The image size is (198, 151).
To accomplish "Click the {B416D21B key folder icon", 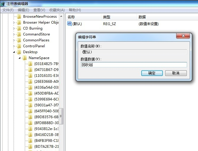I will click(30, 135).
